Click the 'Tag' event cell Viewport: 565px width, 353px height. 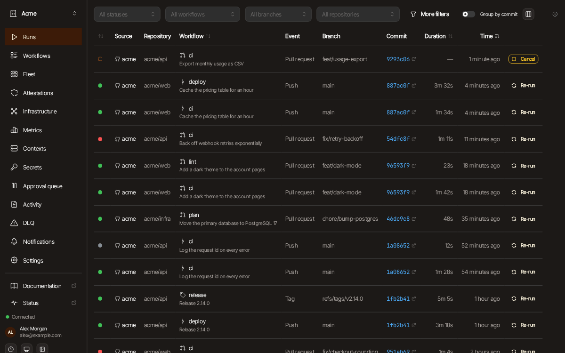click(290, 298)
